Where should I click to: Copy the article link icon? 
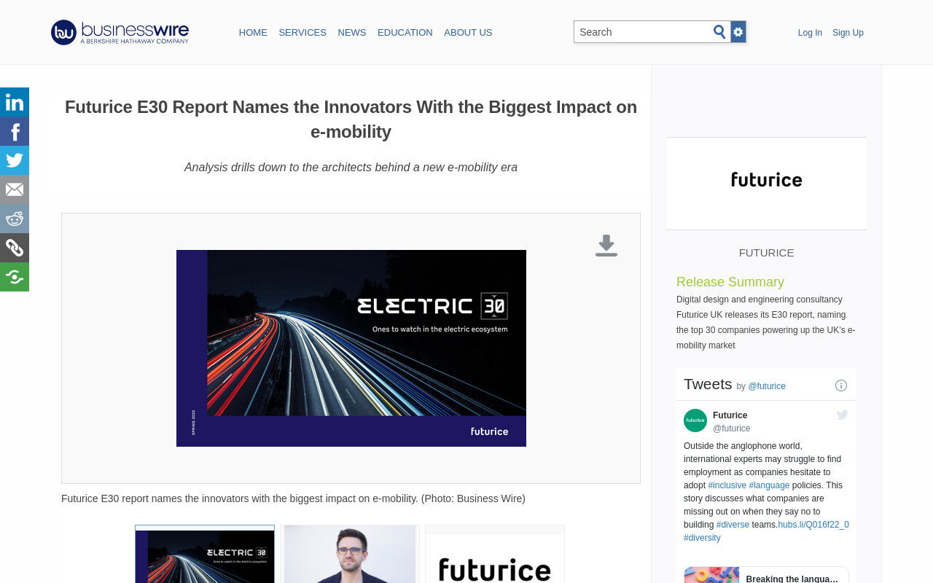tap(15, 248)
